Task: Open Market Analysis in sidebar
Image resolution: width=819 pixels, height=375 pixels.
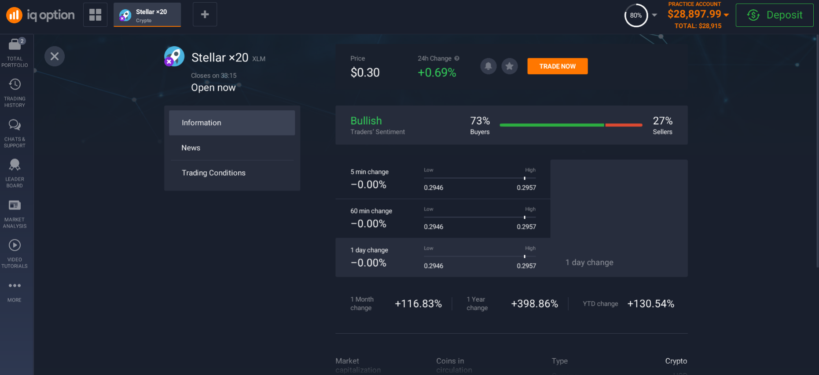Action: pyautogui.click(x=15, y=214)
